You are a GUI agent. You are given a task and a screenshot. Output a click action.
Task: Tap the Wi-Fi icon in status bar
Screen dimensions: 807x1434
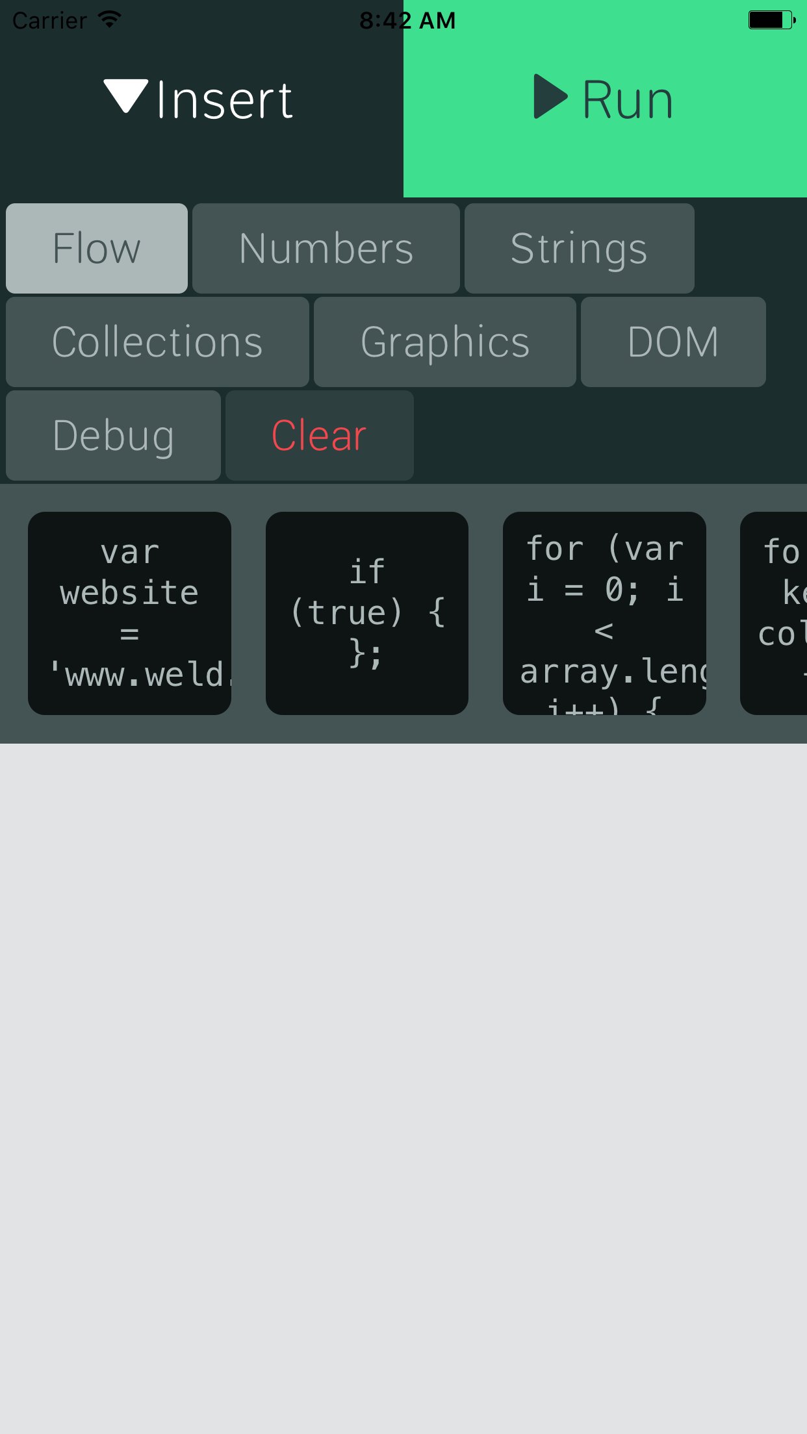click(110, 19)
